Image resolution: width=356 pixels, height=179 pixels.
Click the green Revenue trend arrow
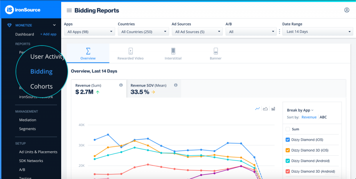(x=98, y=92)
